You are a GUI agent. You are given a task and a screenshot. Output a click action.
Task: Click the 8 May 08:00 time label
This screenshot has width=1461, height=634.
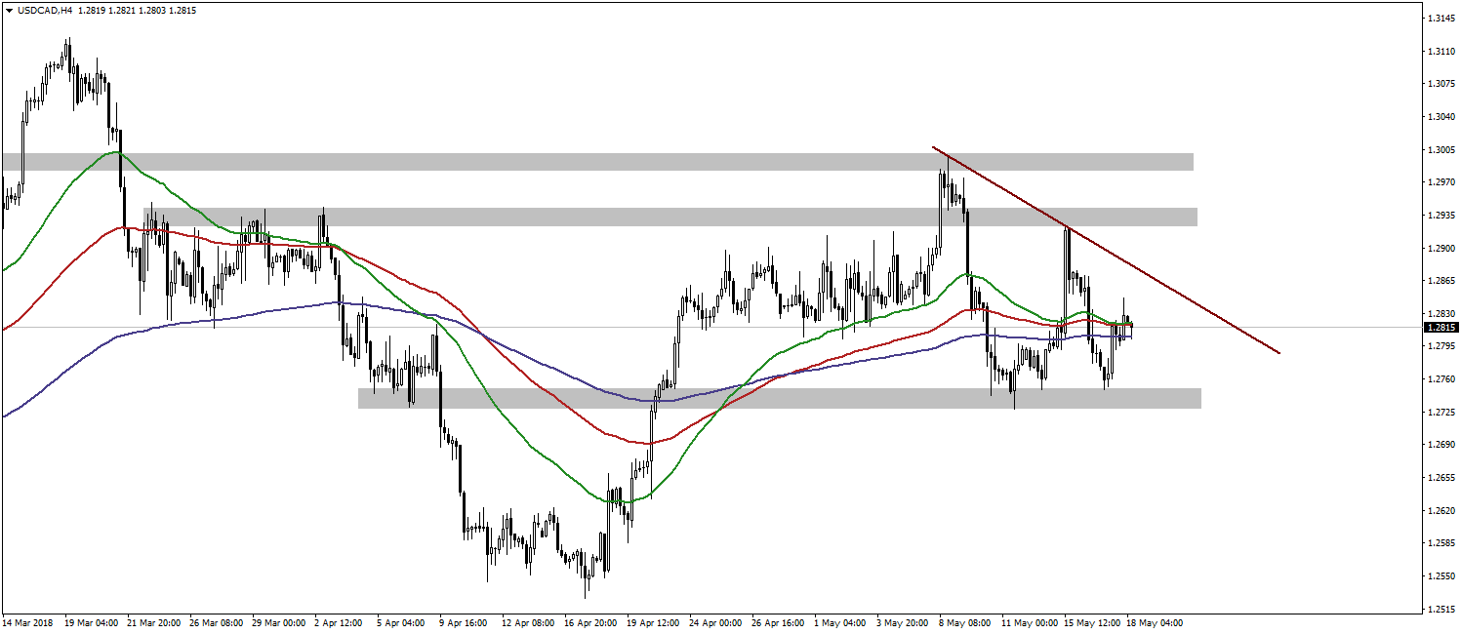pyautogui.click(x=967, y=621)
